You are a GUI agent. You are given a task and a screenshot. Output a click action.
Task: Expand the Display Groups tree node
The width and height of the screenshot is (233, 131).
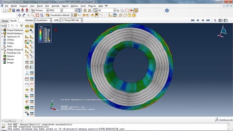click(x=2, y=49)
